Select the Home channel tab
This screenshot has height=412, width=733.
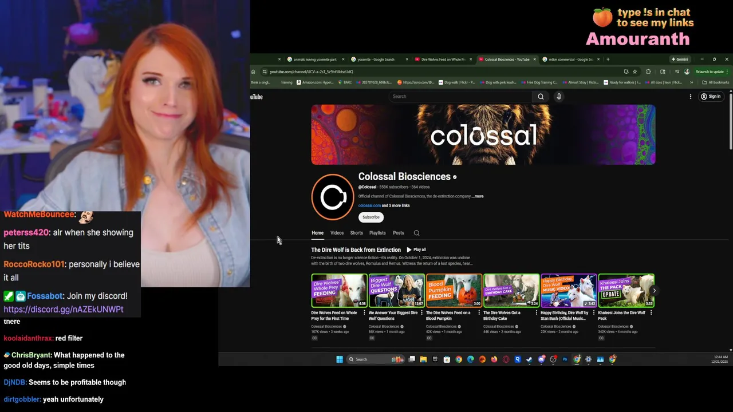pyautogui.click(x=317, y=233)
